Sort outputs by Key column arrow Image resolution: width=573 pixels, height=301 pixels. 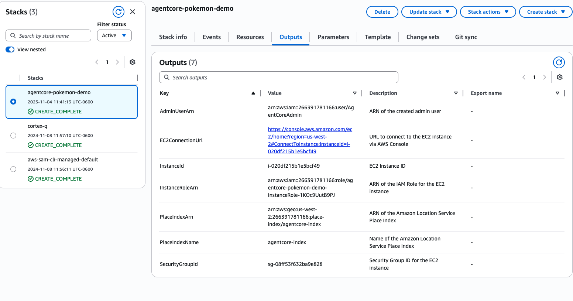[x=253, y=93]
